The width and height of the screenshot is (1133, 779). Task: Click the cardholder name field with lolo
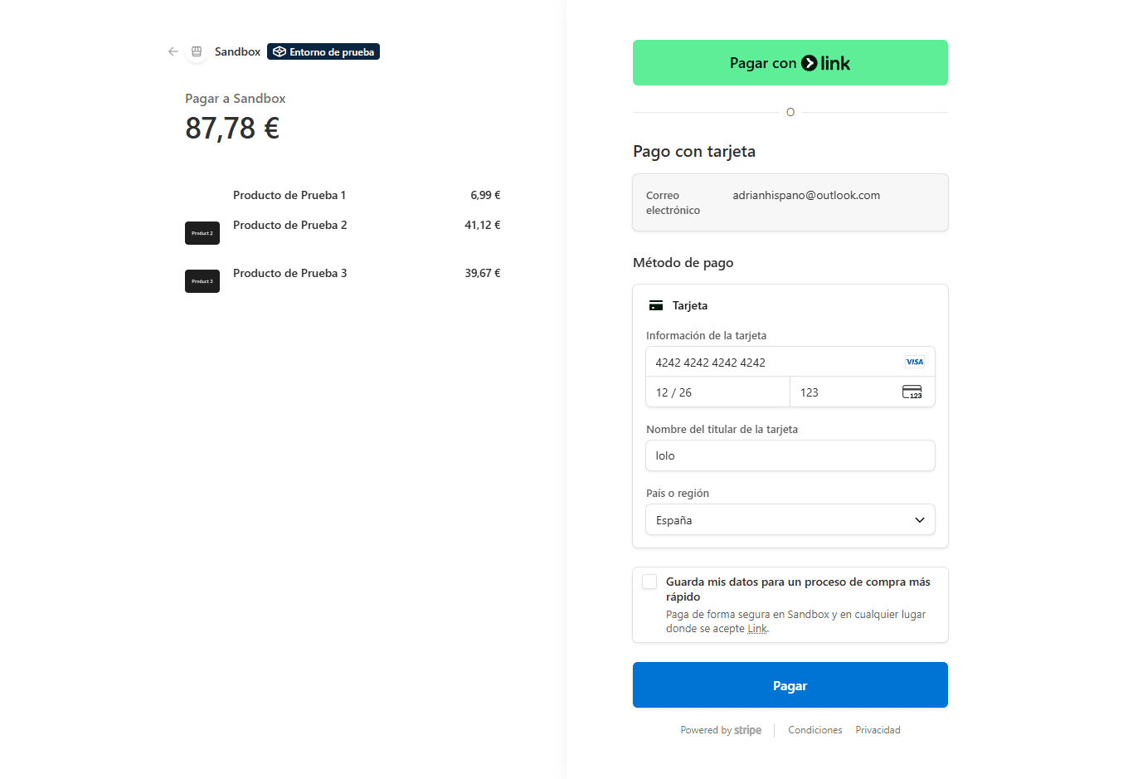pyautogui.click(x=790, y=455)
